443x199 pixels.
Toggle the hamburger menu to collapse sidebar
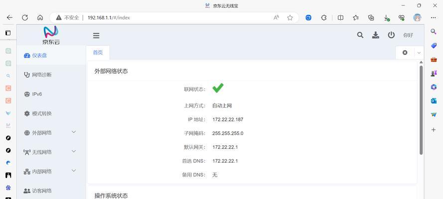click(96, 35)
